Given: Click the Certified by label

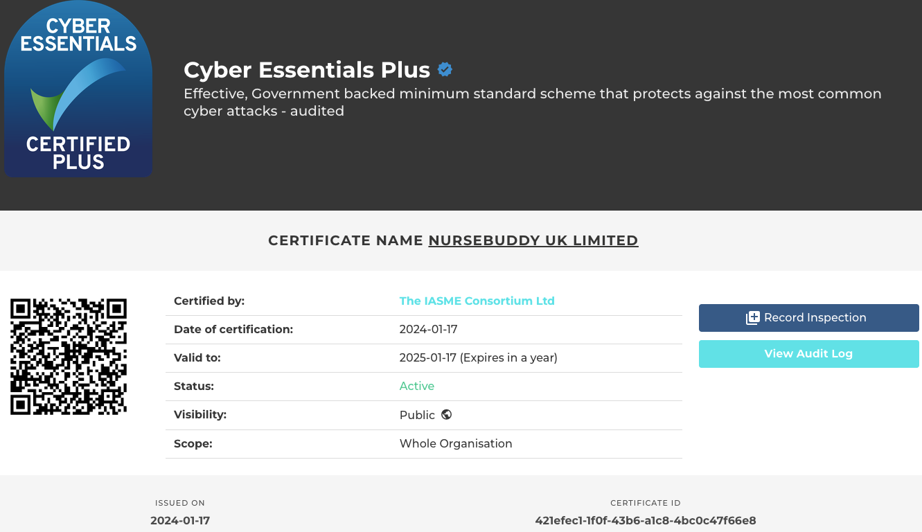Looking at the screenshot, I should 209,301.
